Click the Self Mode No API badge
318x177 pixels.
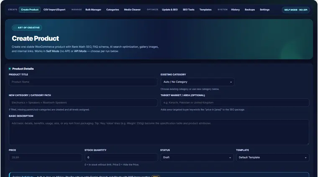(x=295, y=10)
